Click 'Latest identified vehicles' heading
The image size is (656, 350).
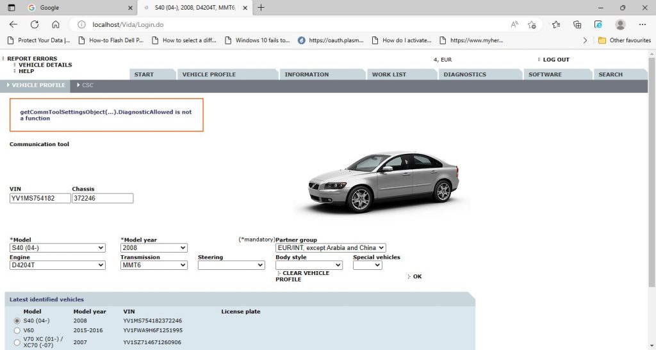click(x=46, y=299)
